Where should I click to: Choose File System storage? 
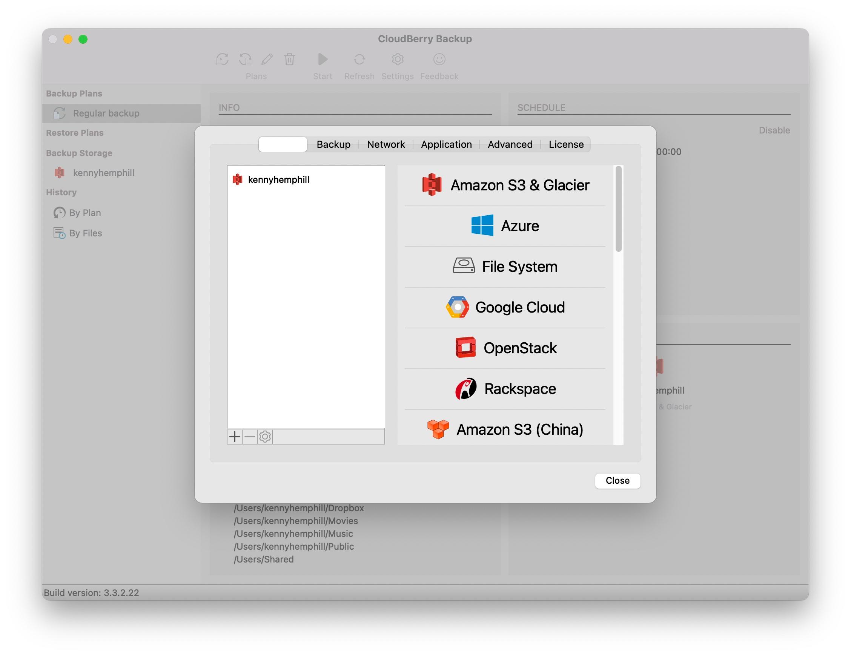tap(505, 267)
